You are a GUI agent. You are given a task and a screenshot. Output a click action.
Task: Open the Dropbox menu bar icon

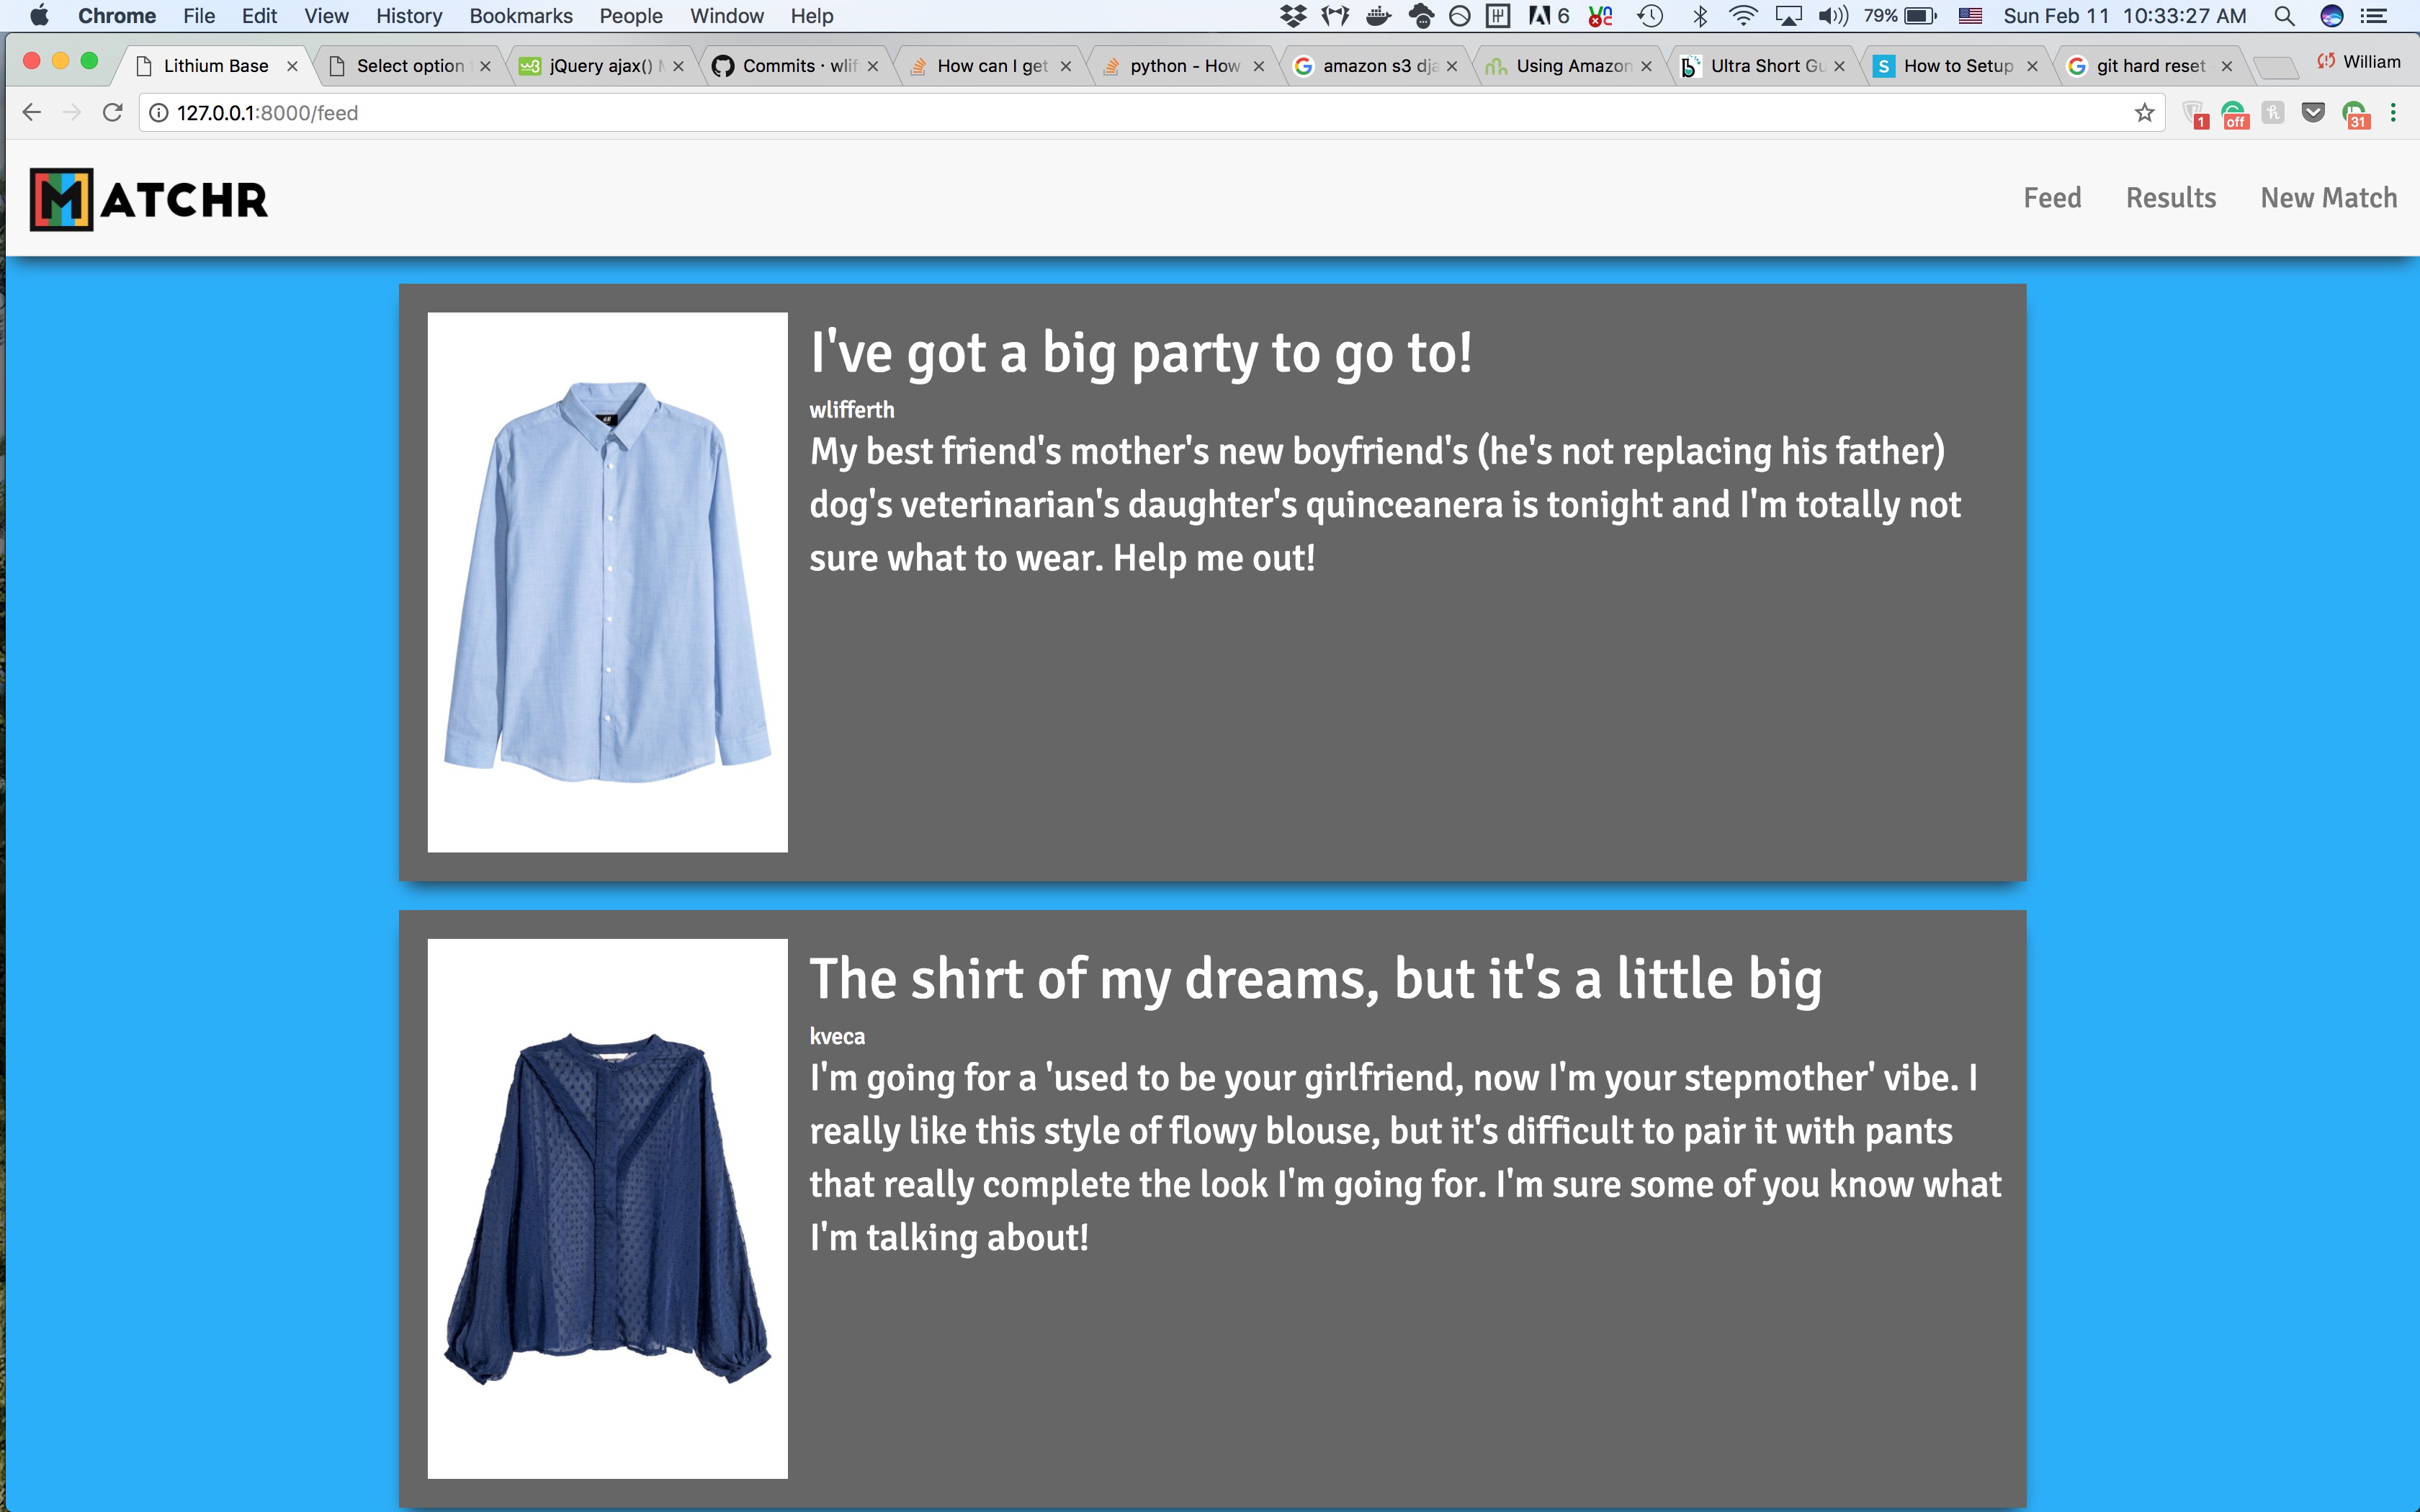[x=1293, y=16]
